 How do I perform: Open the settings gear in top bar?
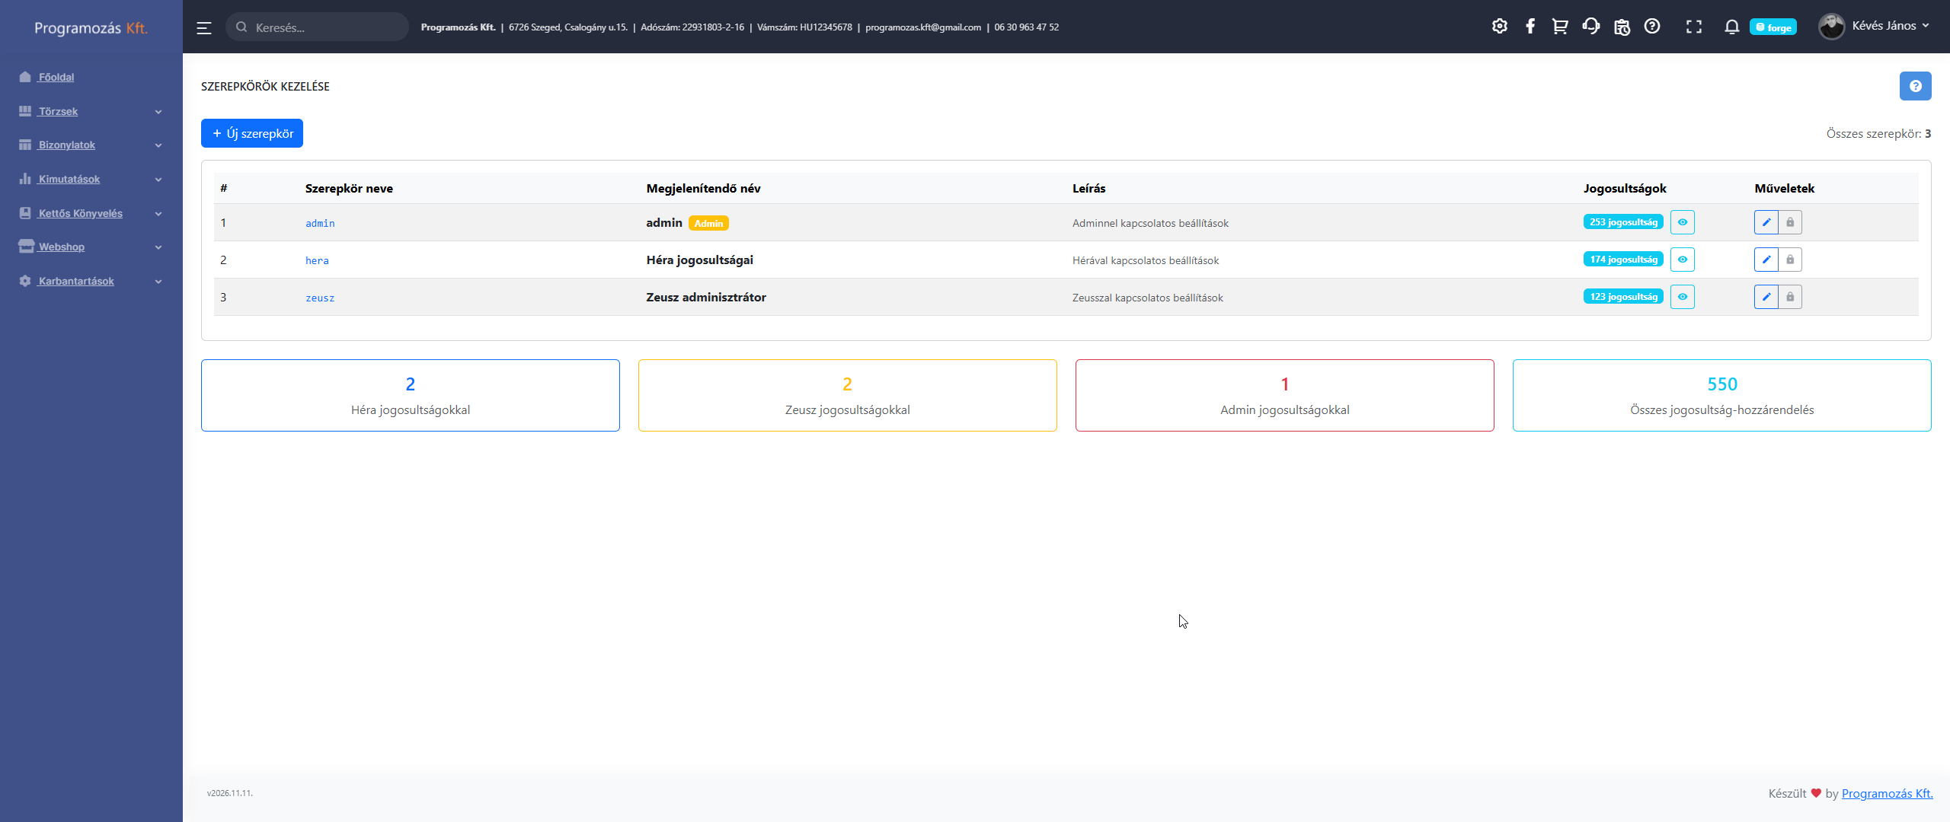tap(1499, 27)
